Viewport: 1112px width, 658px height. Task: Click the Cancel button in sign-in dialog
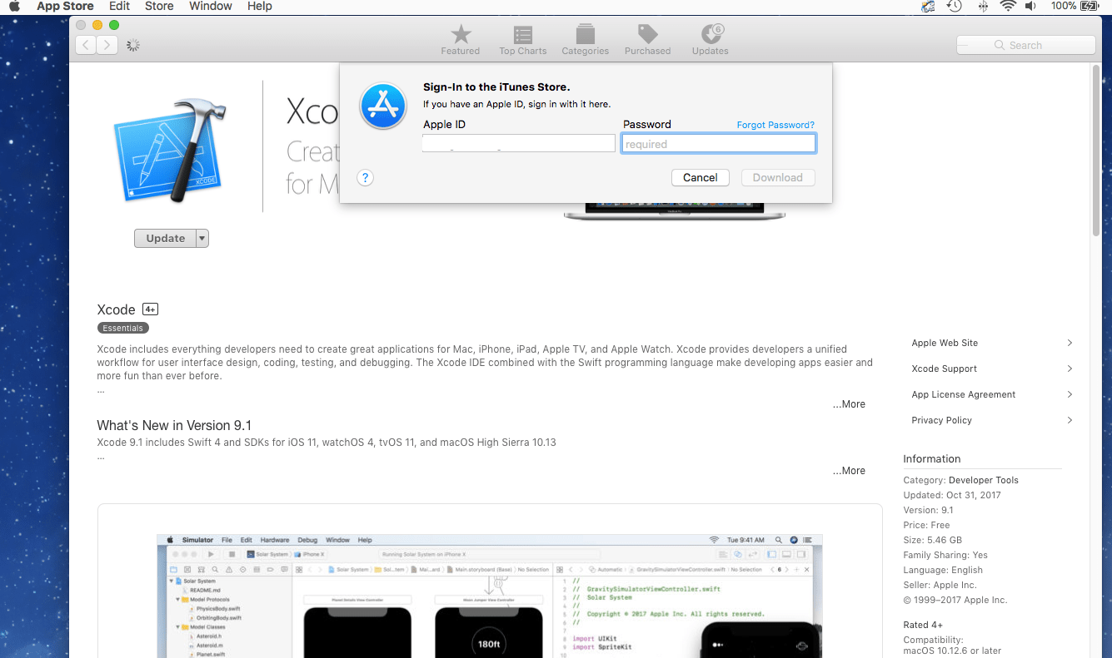click(x=701, y=177)
